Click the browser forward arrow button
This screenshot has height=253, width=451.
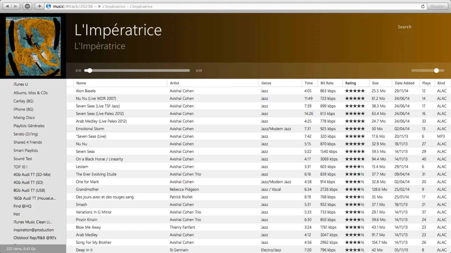16,6
